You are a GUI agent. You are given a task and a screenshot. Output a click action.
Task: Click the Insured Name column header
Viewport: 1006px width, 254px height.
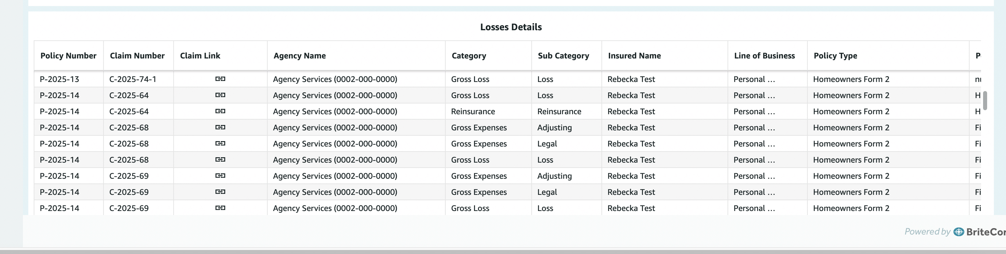point(634,56)
